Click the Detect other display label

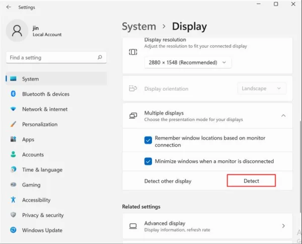[168, 181]
